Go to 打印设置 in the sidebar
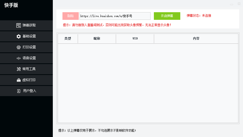 (26, 47)
